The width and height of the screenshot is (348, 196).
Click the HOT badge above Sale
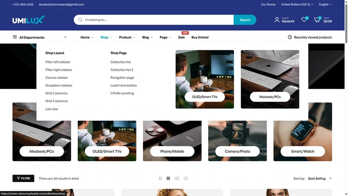[x=185, y=33]
